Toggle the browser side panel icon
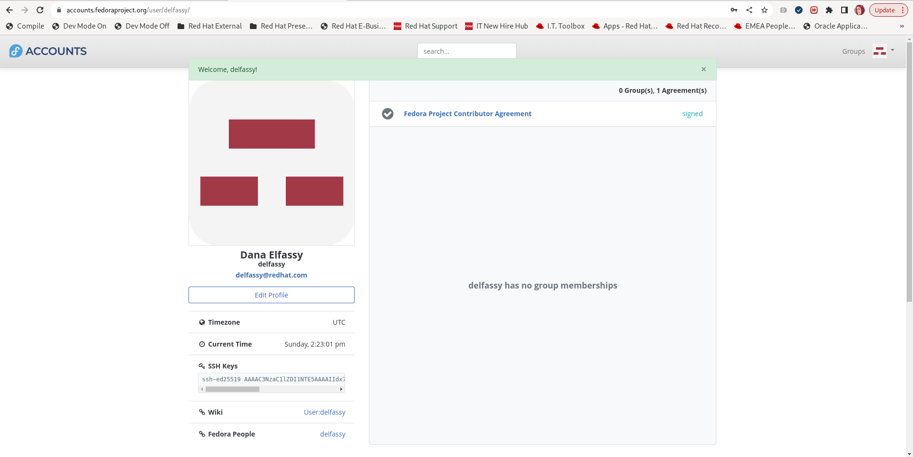This screenshot has width=913, height=457. [x=844, y=10]
